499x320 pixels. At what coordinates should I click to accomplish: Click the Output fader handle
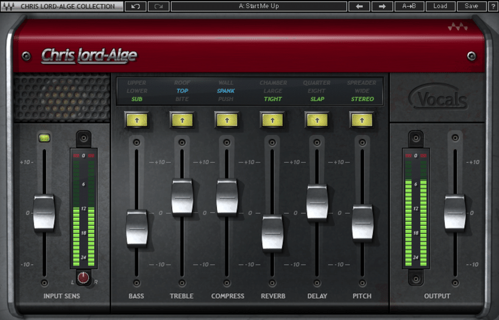pyautogui.click(x=455, y=212)
